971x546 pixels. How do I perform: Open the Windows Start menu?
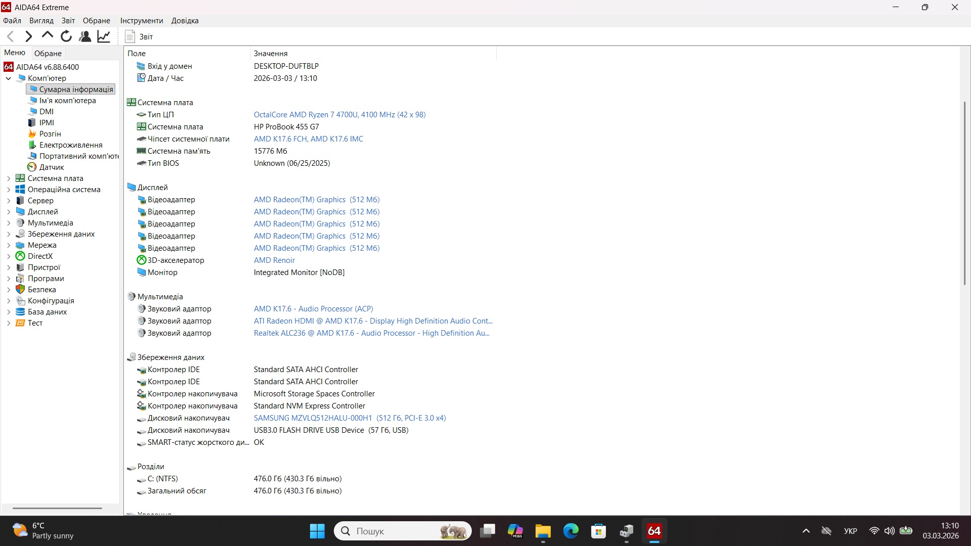[317, 531]
